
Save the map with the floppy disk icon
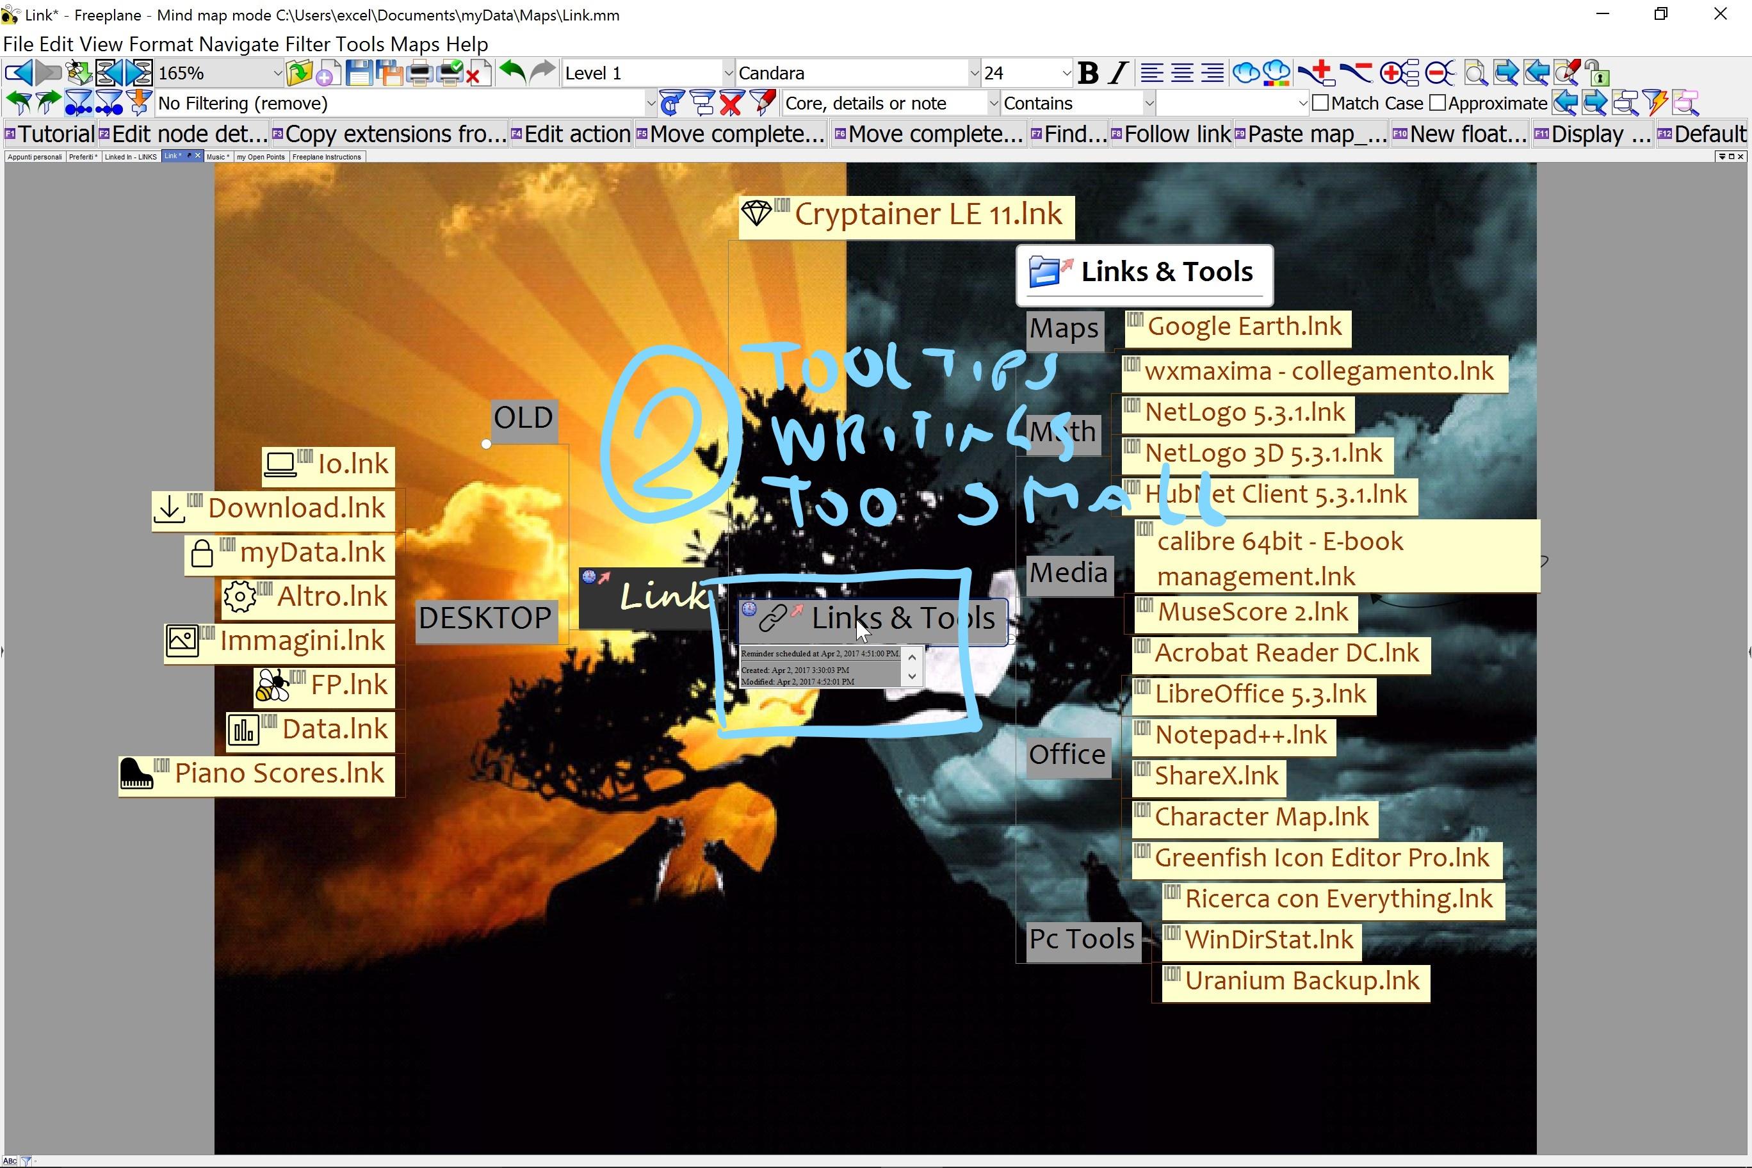[361, 72]
